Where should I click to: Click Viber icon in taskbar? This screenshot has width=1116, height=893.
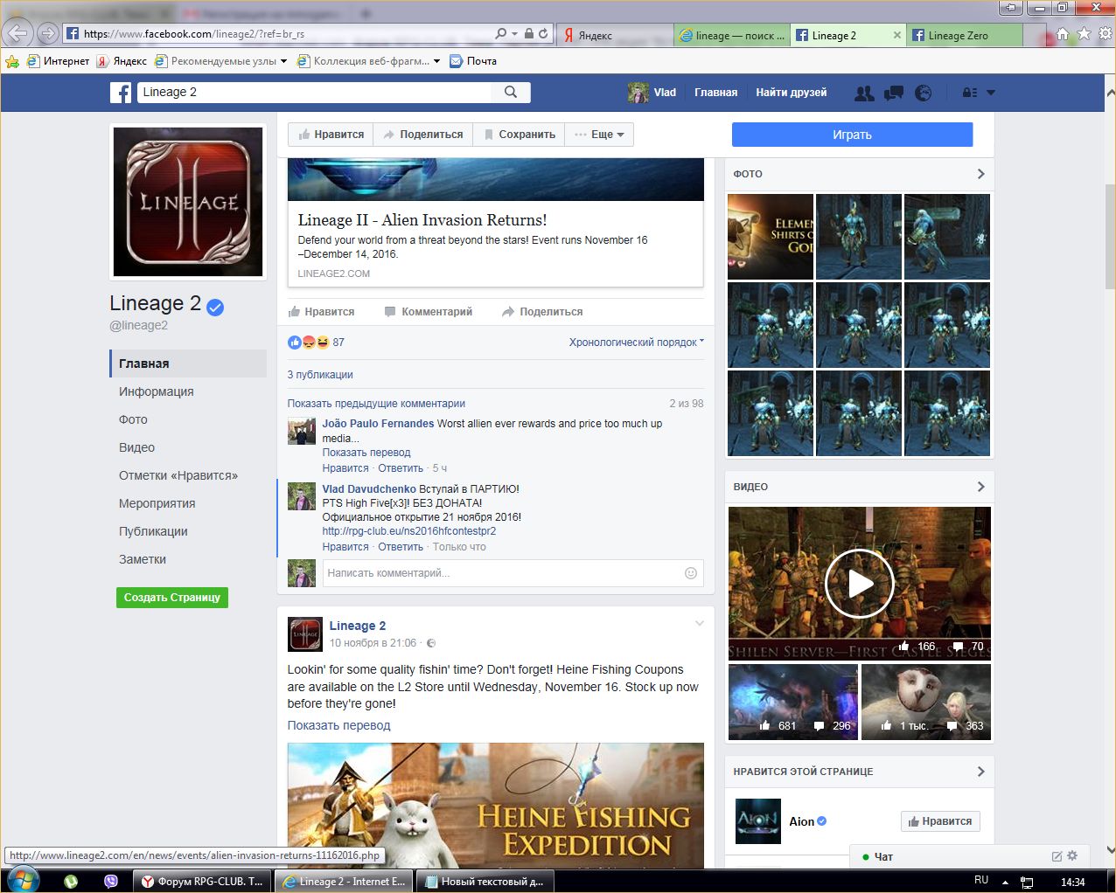(x=110, y=882)
